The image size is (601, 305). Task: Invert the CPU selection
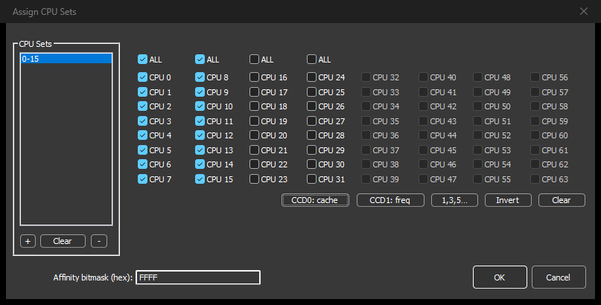click(508, 200)
